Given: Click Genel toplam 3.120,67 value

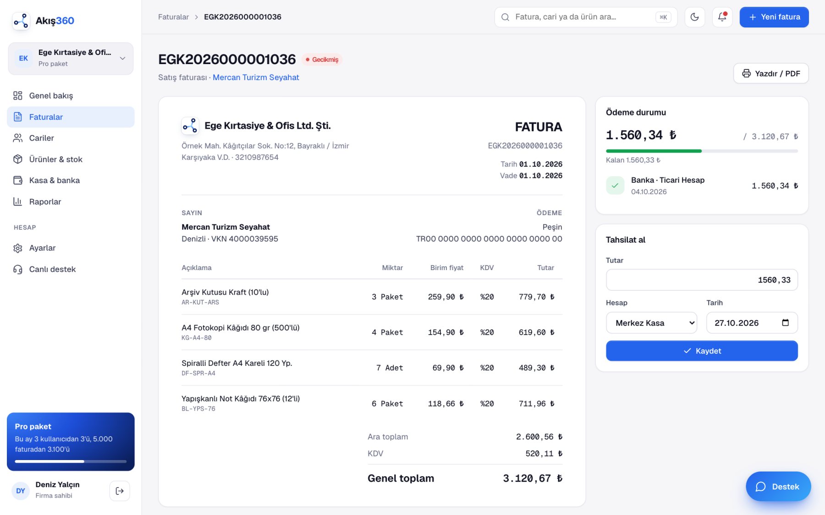Looking at the screenshot, I should 533,478.
